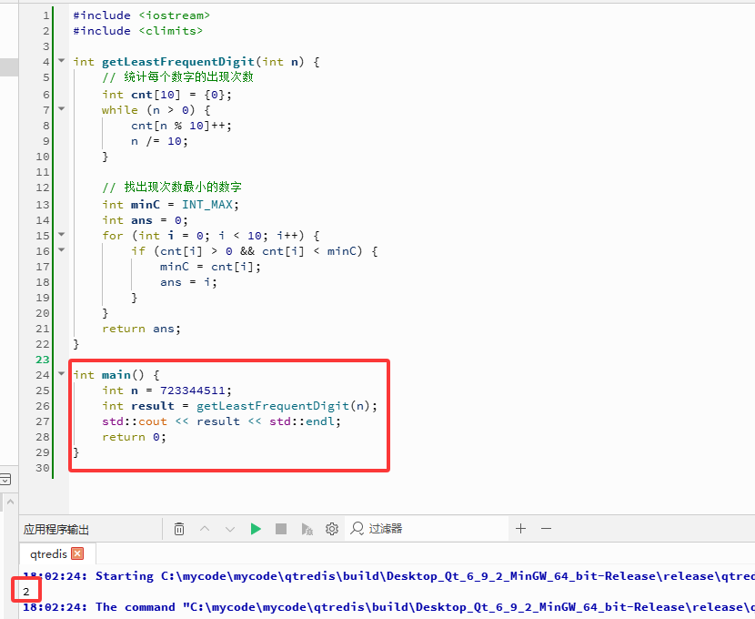The width and height of the screenshot is (755, 619).
Task: Collapse getLeastFrequentDigit function fold arrow
Action: point(61,61)
